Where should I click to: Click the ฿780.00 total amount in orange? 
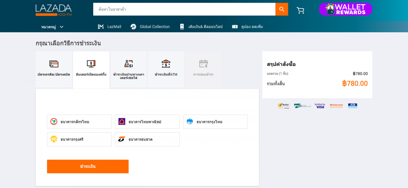coord(355,84)
